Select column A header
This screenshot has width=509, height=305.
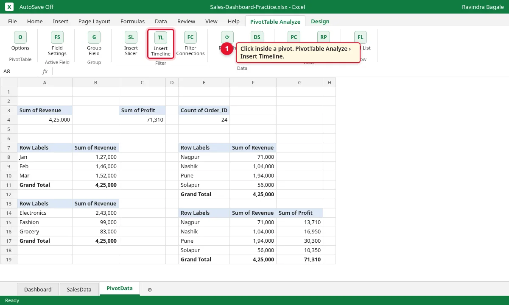point(45,82)
